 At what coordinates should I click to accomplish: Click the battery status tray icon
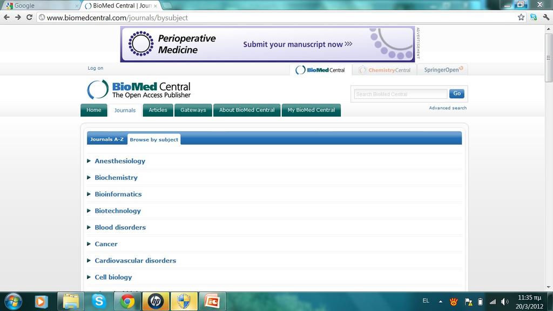[480, 301]
